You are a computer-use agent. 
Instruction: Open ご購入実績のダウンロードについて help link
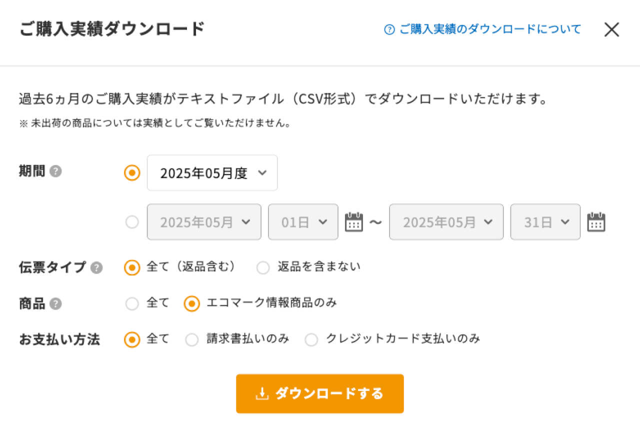(482, 29)
